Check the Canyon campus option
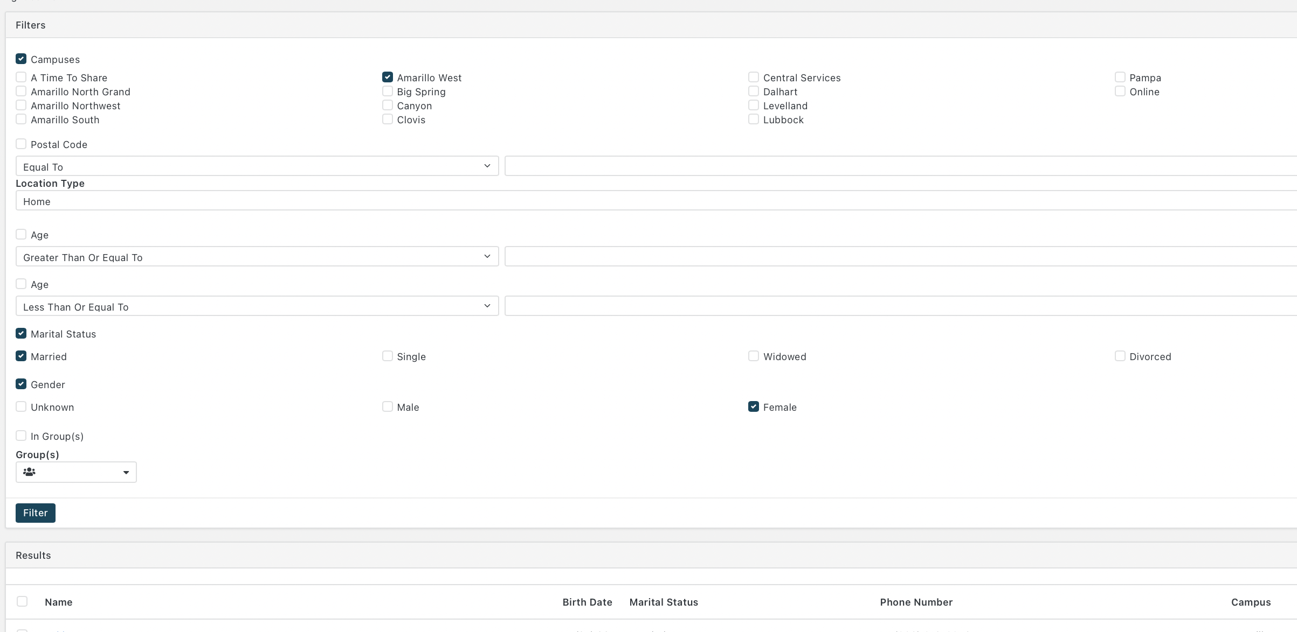1297x632 pixels. pos(388,105)
